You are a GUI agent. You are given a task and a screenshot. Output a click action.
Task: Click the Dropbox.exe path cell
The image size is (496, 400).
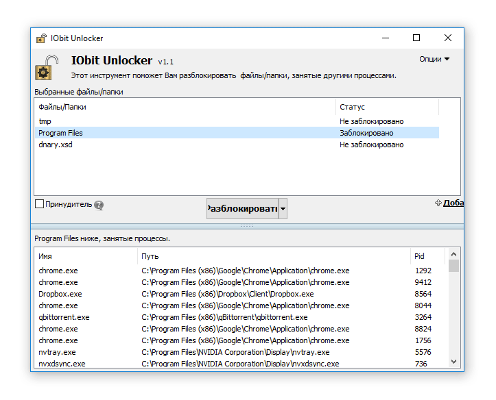point(228,294)
